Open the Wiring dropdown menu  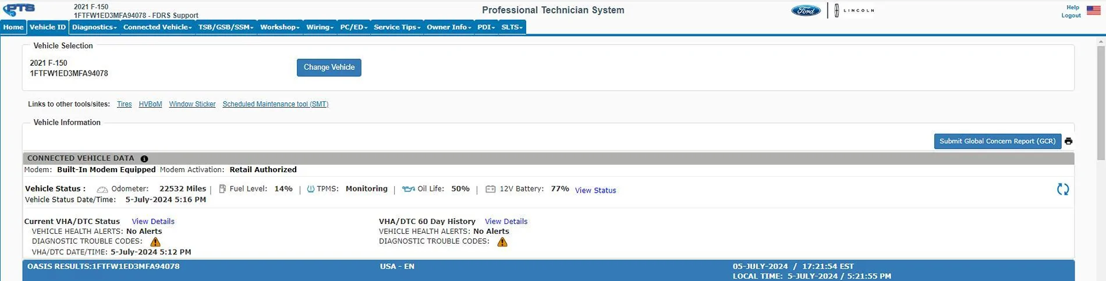320,27
